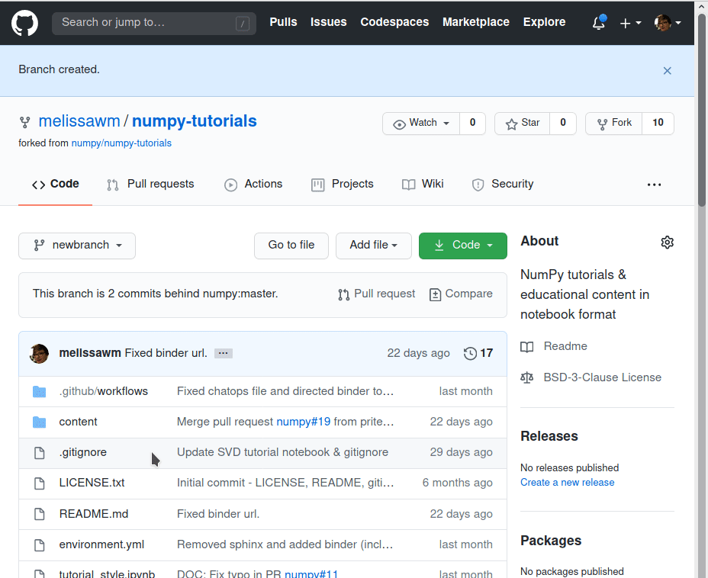
Task: Switch to the Pull requests tab
Action: point(150,185)
